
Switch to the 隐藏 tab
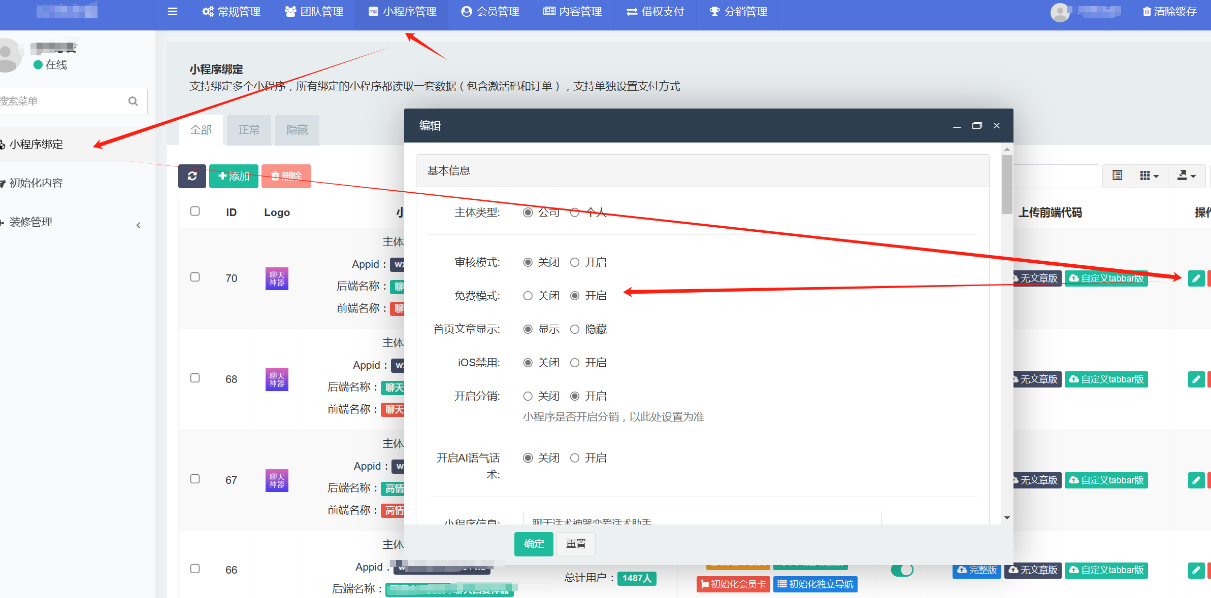coord(297,130)
